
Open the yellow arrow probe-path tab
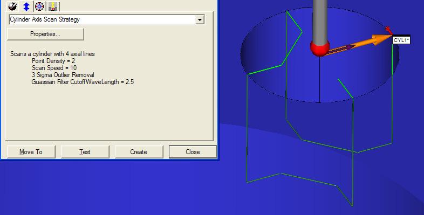53,6
